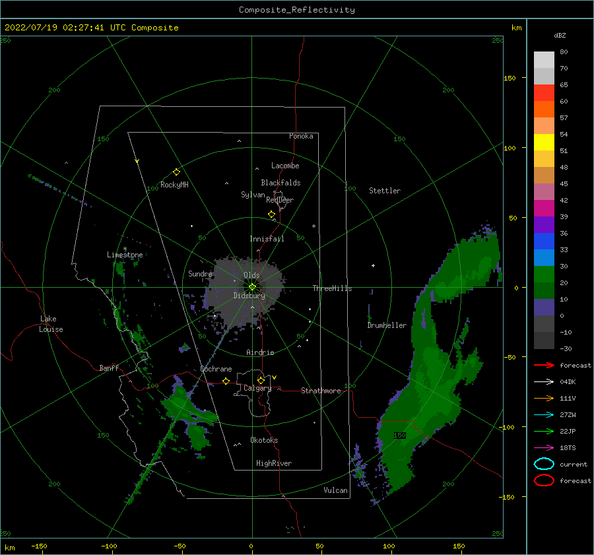Click the red forecast arrow in legend

pyautogui.click(x=544, y=365)
